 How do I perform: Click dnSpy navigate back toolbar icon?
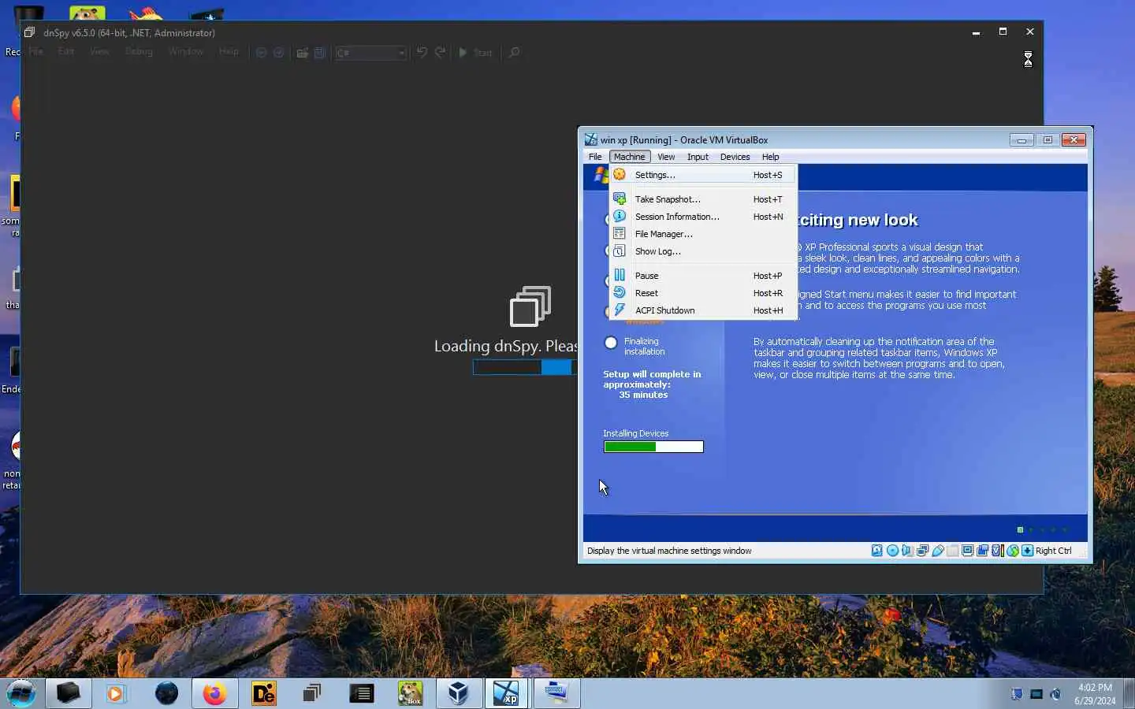pyautogui.click(x=262, y=53)
